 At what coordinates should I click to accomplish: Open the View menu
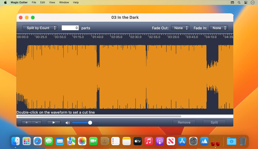(52, 2)
